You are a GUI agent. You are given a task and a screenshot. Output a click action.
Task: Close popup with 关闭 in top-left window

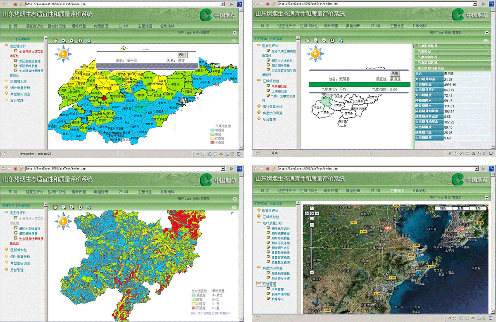point(182,55)
